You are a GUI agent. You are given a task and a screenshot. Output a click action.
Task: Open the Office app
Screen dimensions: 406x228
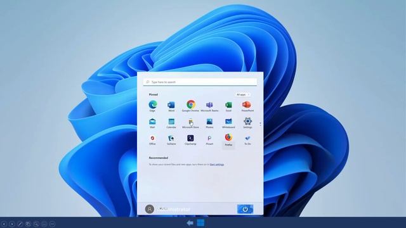click(152, 139)
